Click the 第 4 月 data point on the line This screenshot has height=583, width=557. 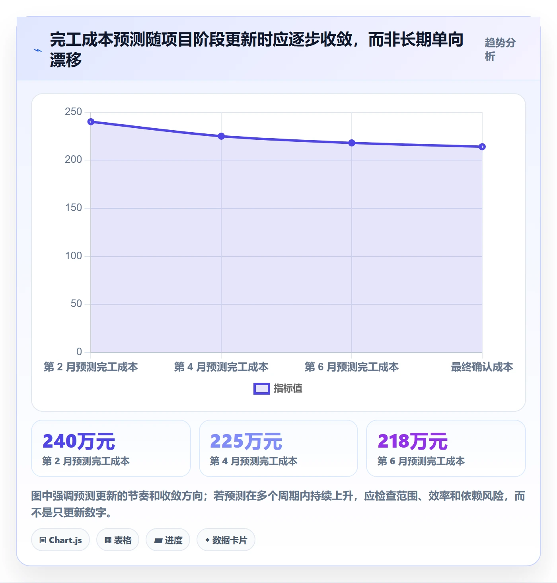tap(221, 136)
